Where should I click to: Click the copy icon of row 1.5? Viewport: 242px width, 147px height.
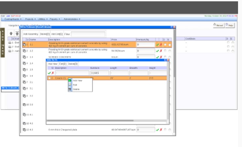coord(24,70)
